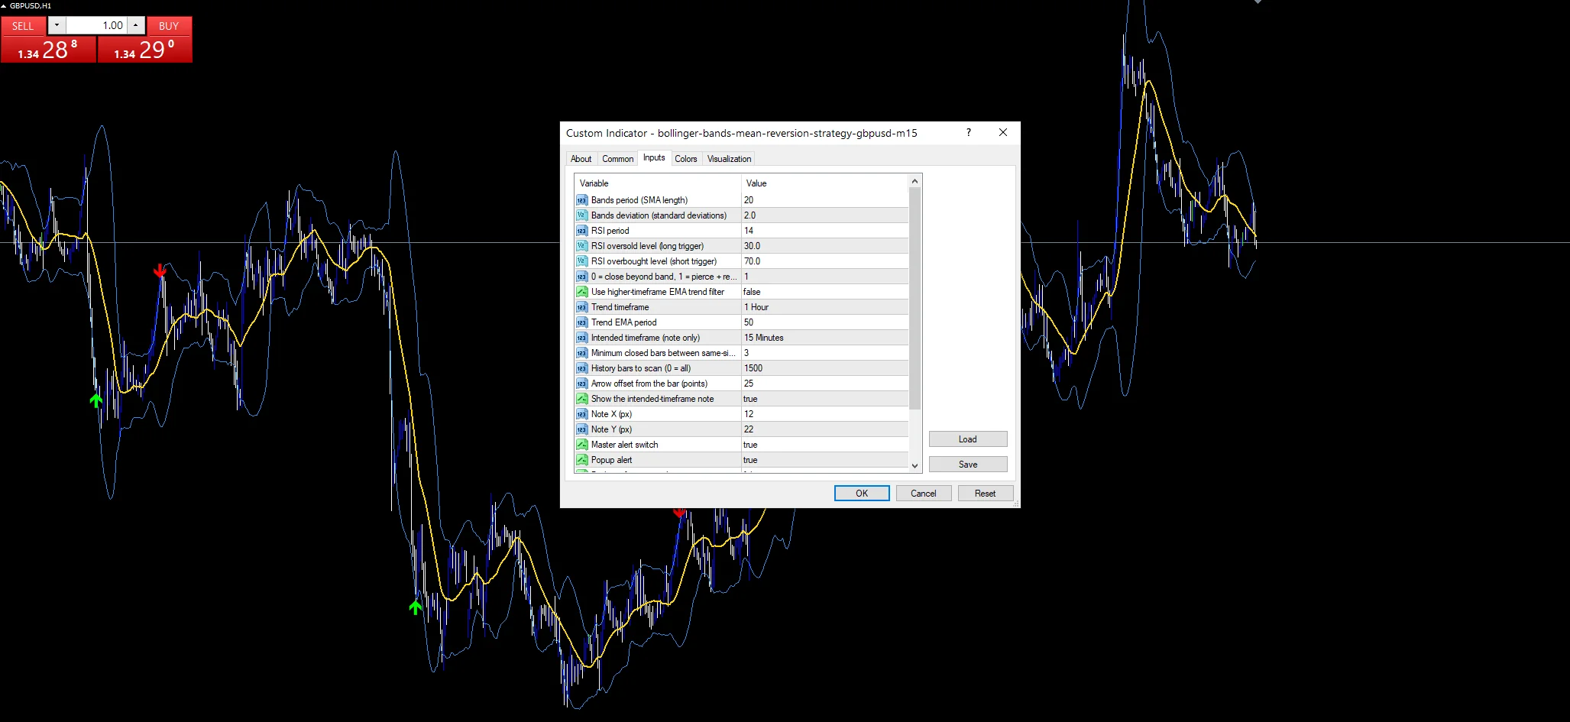Select the Trend EMA period value 50
1570x722 pixels.
[x=824, y=322]
